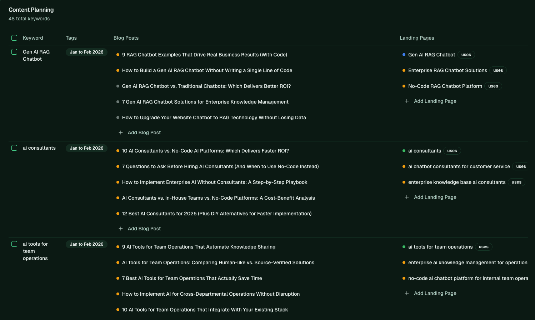The height and width of the screenshot is (320, 535).
Task: Tick the ai tools for team operations checkbox
Action: click(14, 244)
